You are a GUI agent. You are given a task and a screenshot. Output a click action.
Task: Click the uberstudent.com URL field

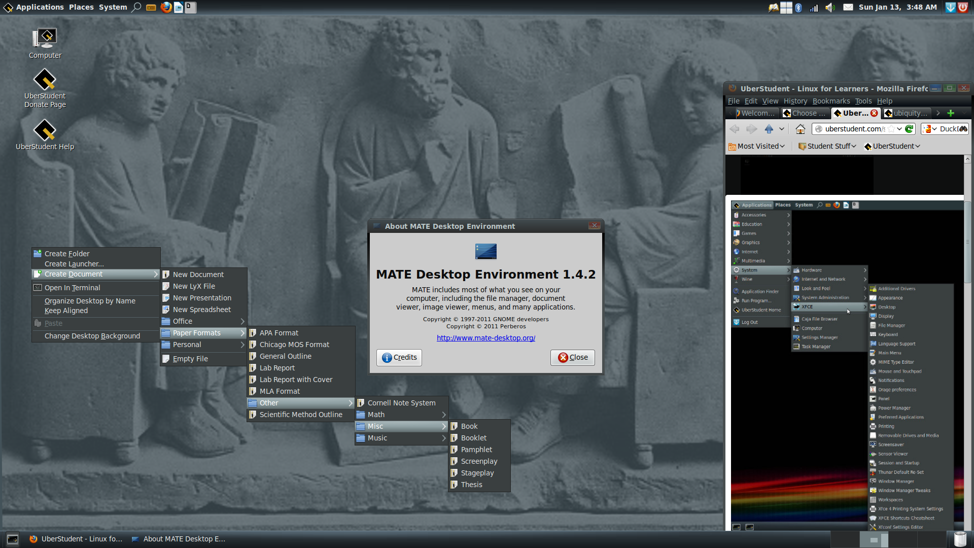click(x=855, y=129)
